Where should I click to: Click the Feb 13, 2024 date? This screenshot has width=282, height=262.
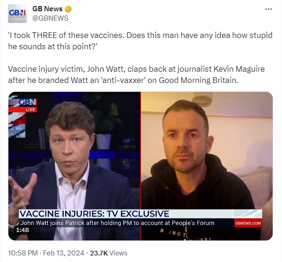[x=64, y=253]
